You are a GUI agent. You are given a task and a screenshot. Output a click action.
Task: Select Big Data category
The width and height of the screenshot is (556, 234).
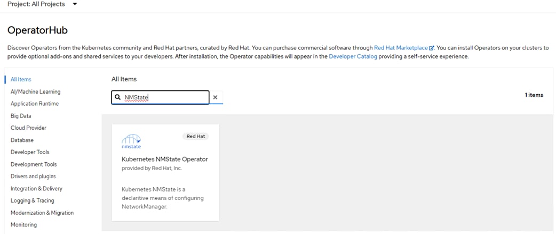point(21,116)
